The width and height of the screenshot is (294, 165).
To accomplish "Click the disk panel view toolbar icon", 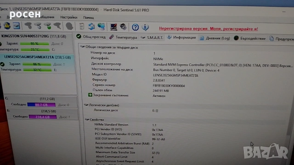I will pyautogui.click(x=17, y=26).
